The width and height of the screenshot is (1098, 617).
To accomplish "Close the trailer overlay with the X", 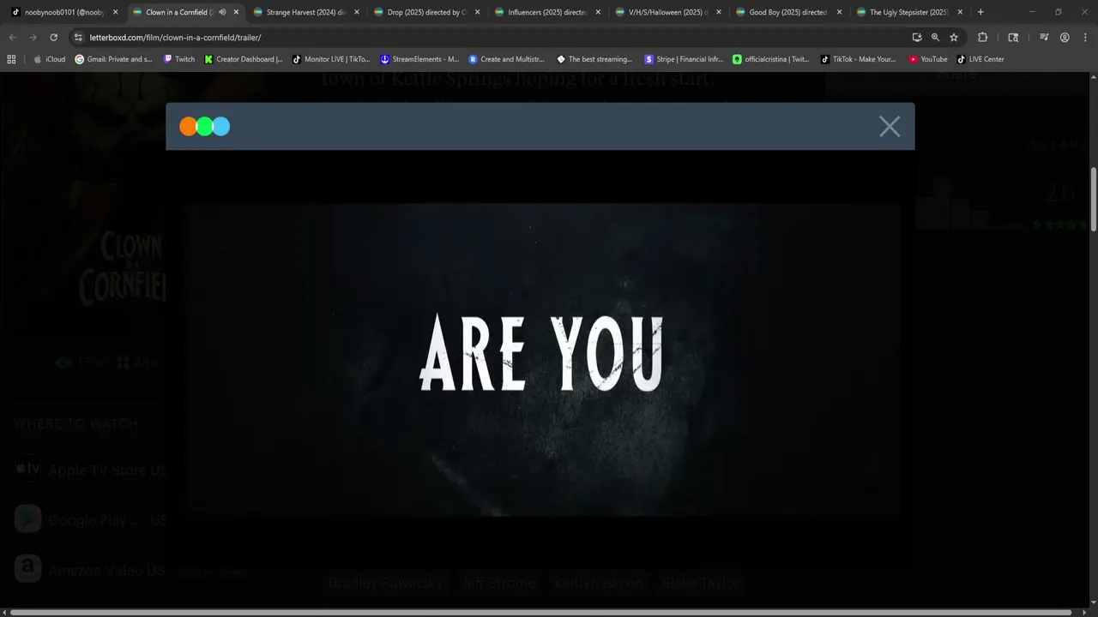I will pyautogui.click(x=890, y=127).
